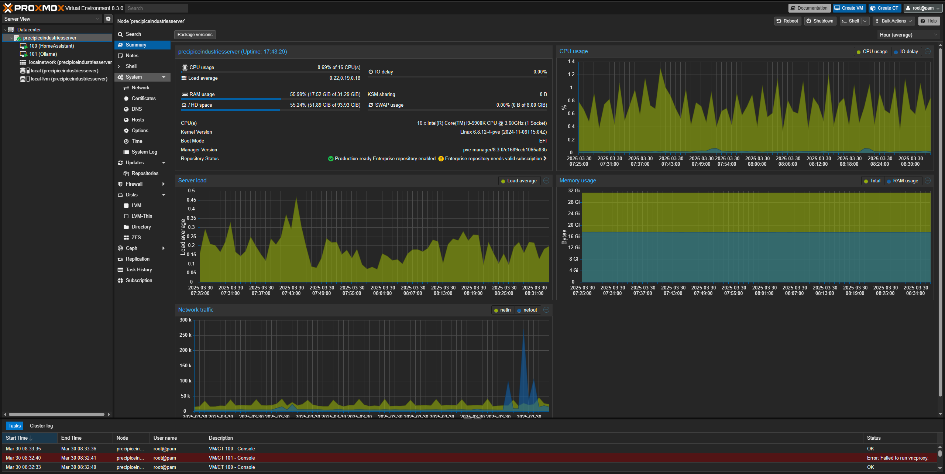945x474 pixels.
Task: Toggle the RAM usage legend series
Action: click(903, 181)
